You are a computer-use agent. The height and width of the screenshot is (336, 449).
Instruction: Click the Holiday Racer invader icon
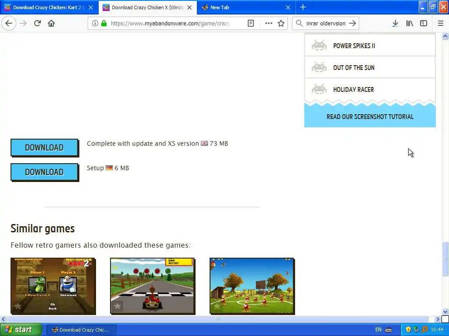pos(319,89)
